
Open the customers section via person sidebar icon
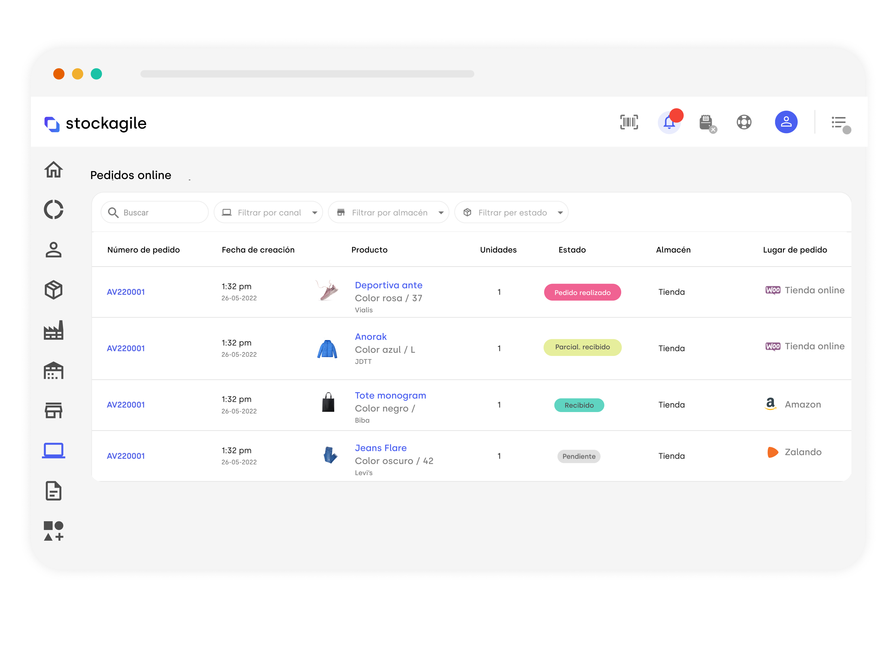coord(54,249)
